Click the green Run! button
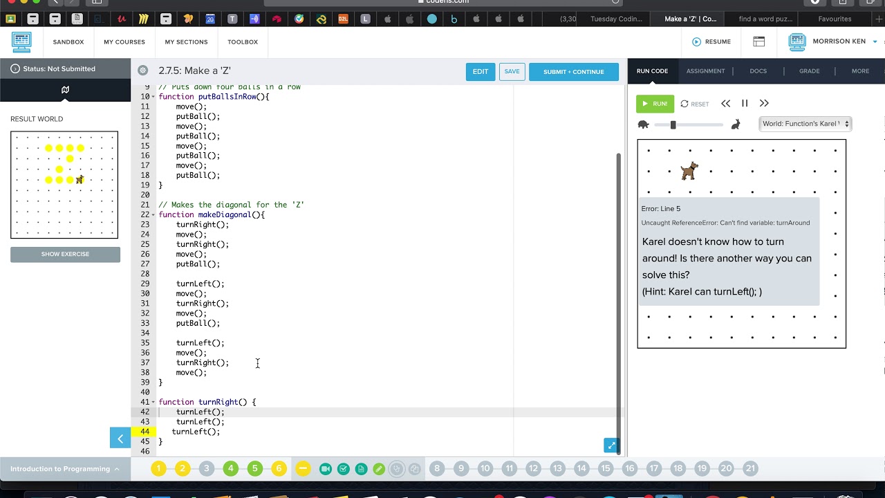This screenshot has height=498, width=885. click(655, 104)
